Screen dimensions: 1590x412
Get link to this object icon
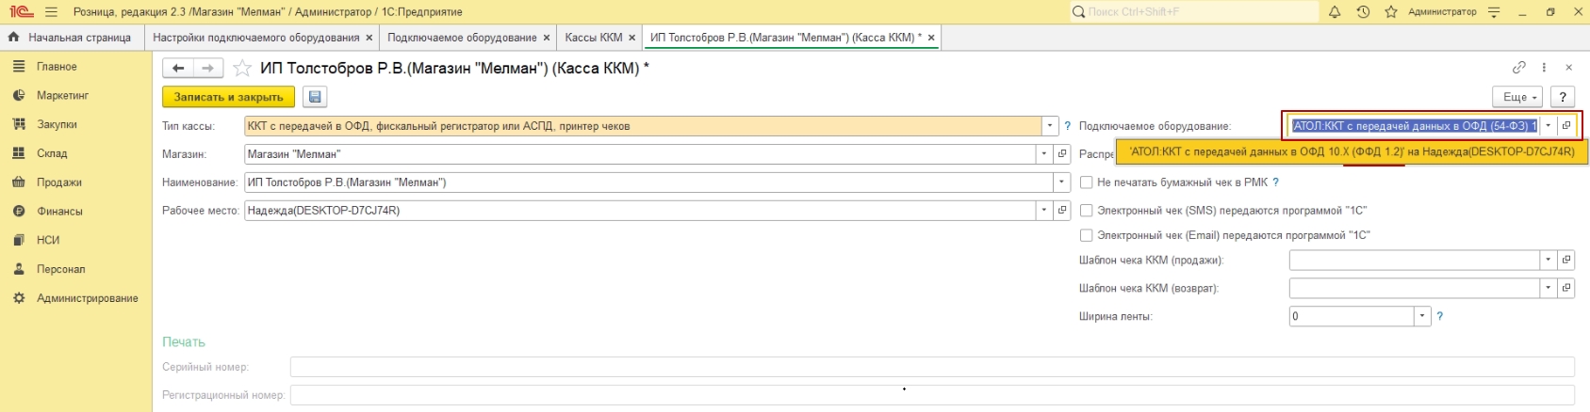click(1519, 68)
